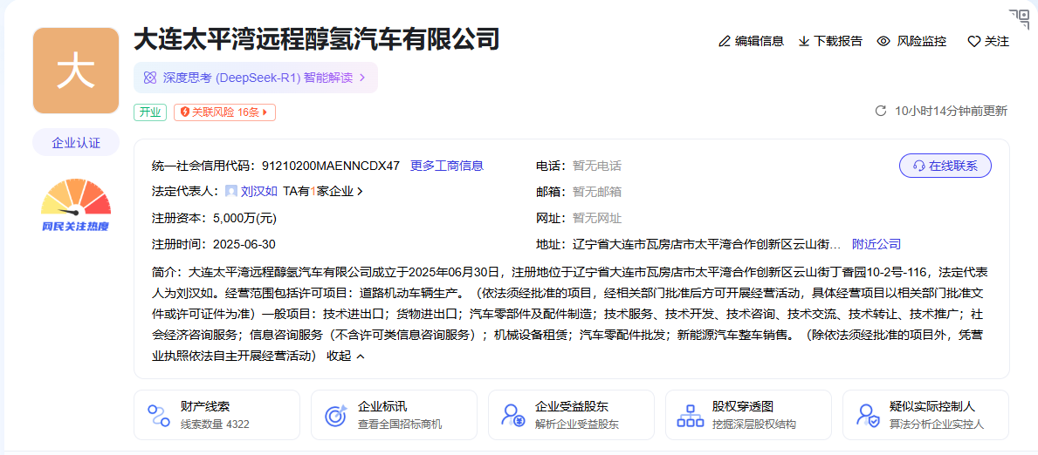The image size is (1038, 455).
Task: Click the download arrow icon for 下载报告
Action: point(804,41)
